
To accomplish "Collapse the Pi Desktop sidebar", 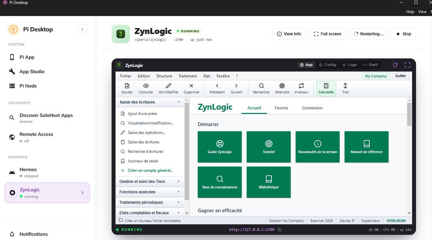I will [82, 29].
